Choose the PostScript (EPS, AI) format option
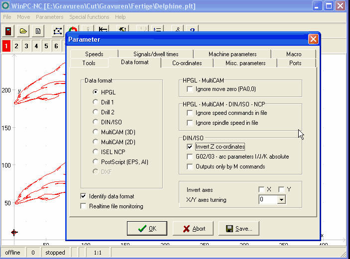 (96, 162)
